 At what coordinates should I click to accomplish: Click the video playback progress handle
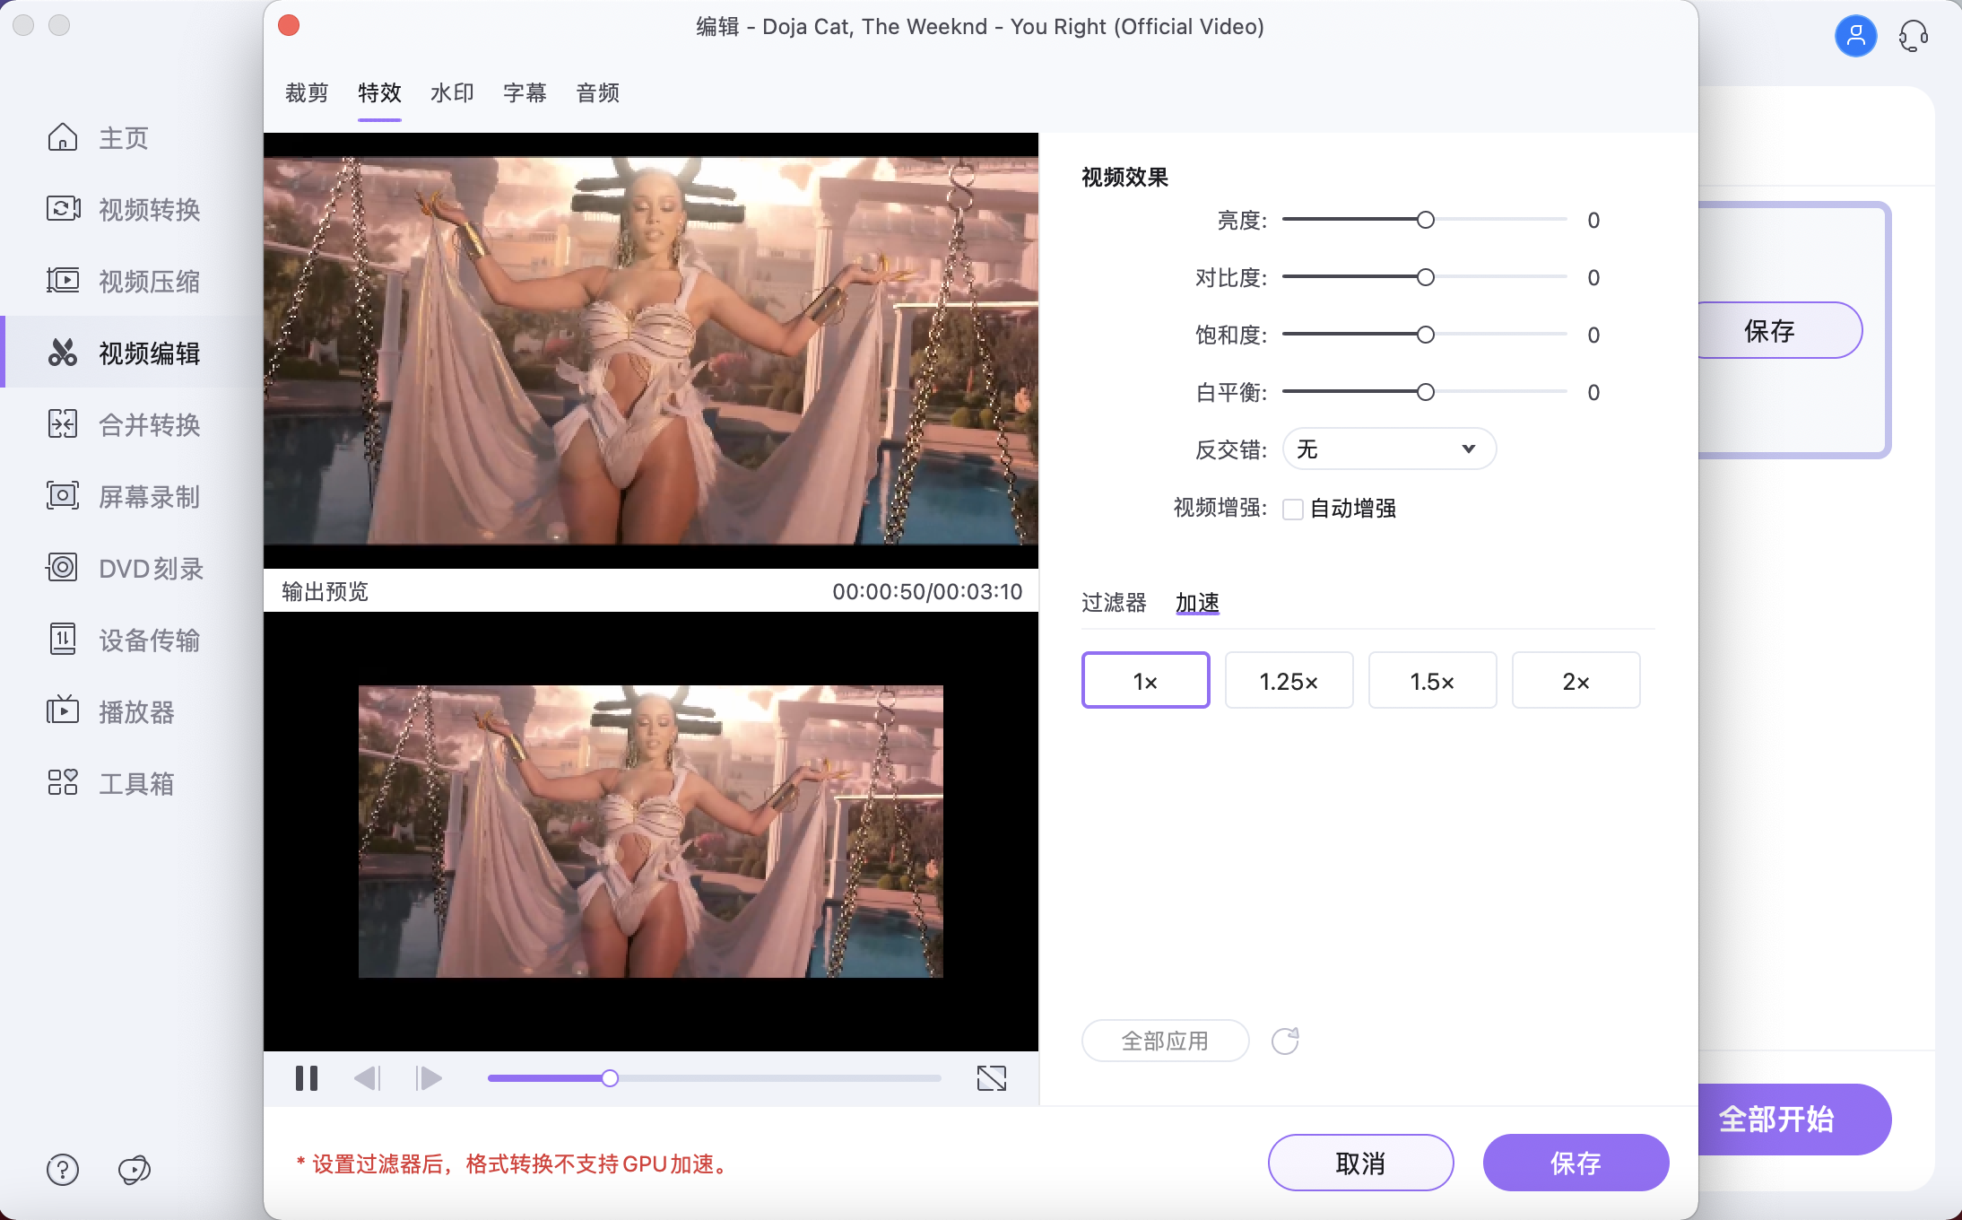(610, 1078)
